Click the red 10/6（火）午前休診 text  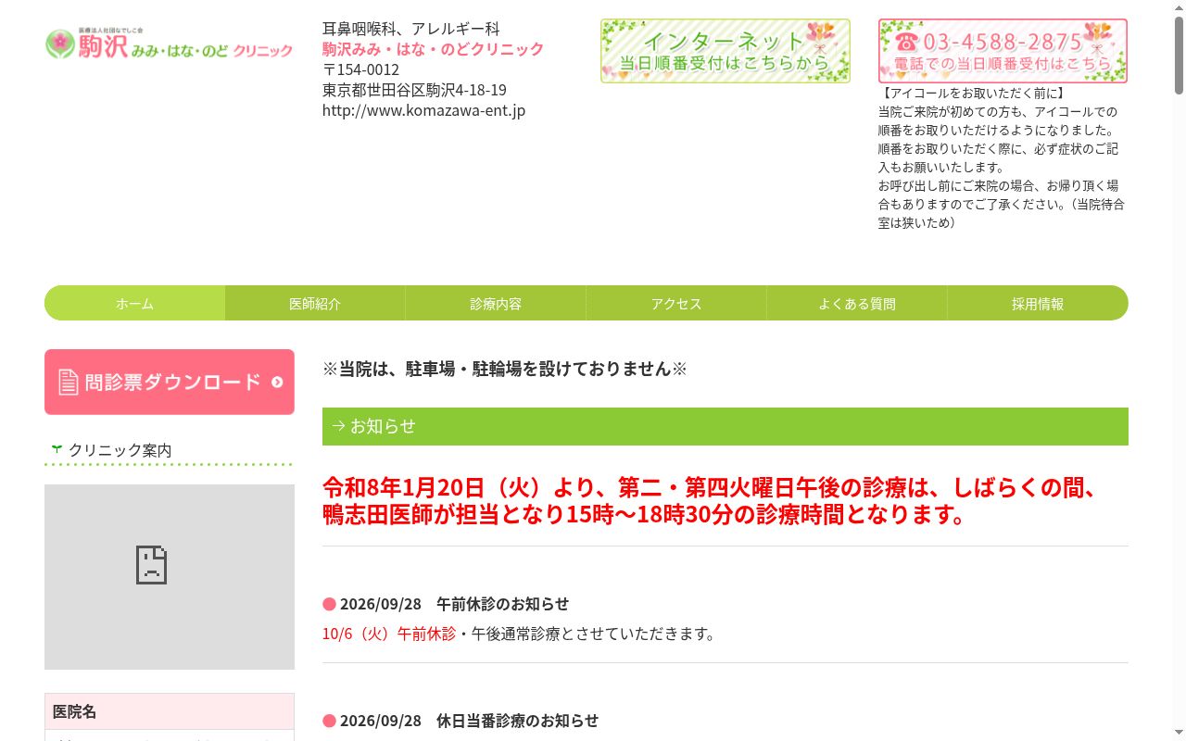click(x=389, y=634)
